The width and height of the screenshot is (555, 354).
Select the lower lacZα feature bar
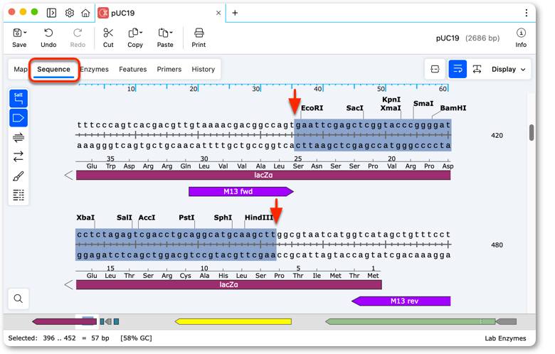point(228,284)
